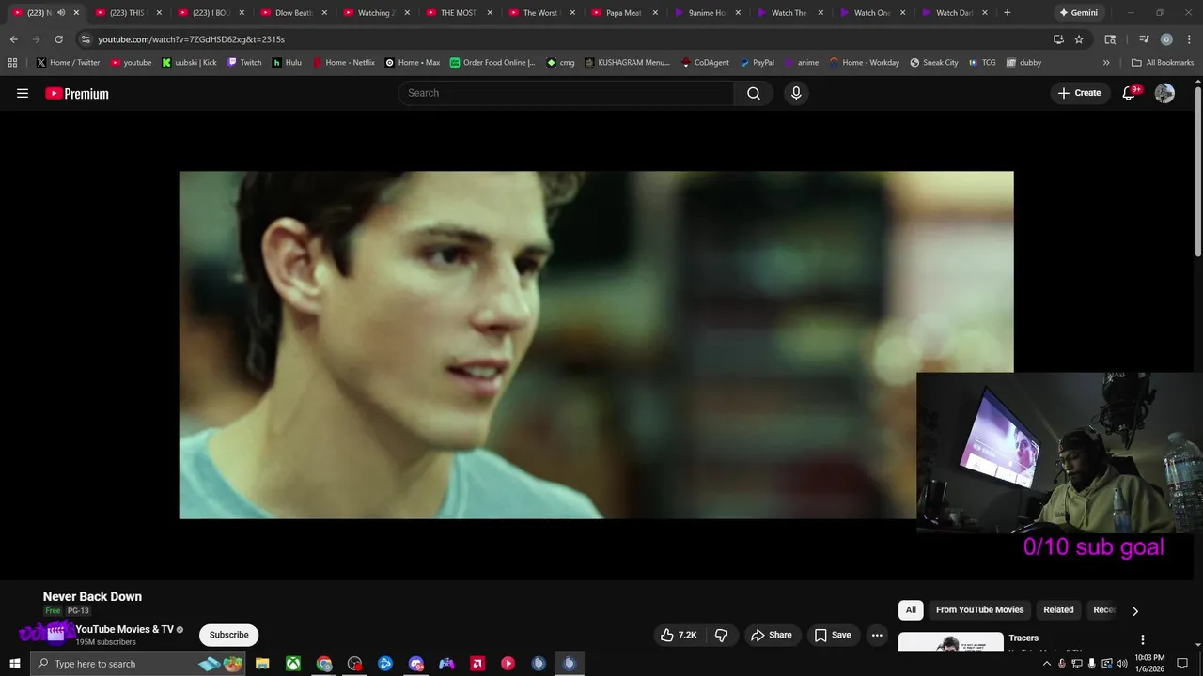Start voice search with the microphone

(x=796, y=93)
